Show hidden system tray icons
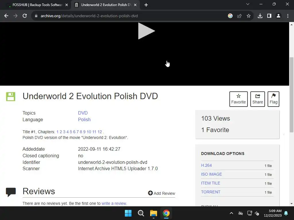The height and width of the screenshot is (220, 294). point(231,213)
